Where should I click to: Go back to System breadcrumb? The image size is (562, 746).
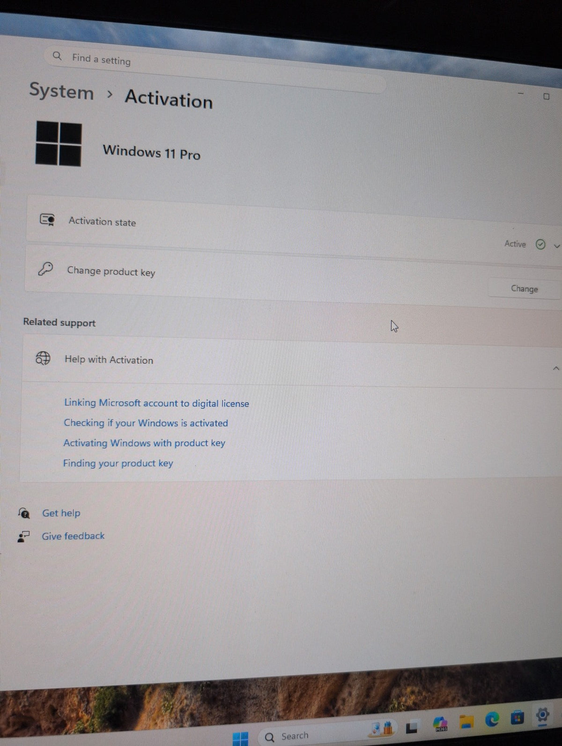tap(61, 91)
